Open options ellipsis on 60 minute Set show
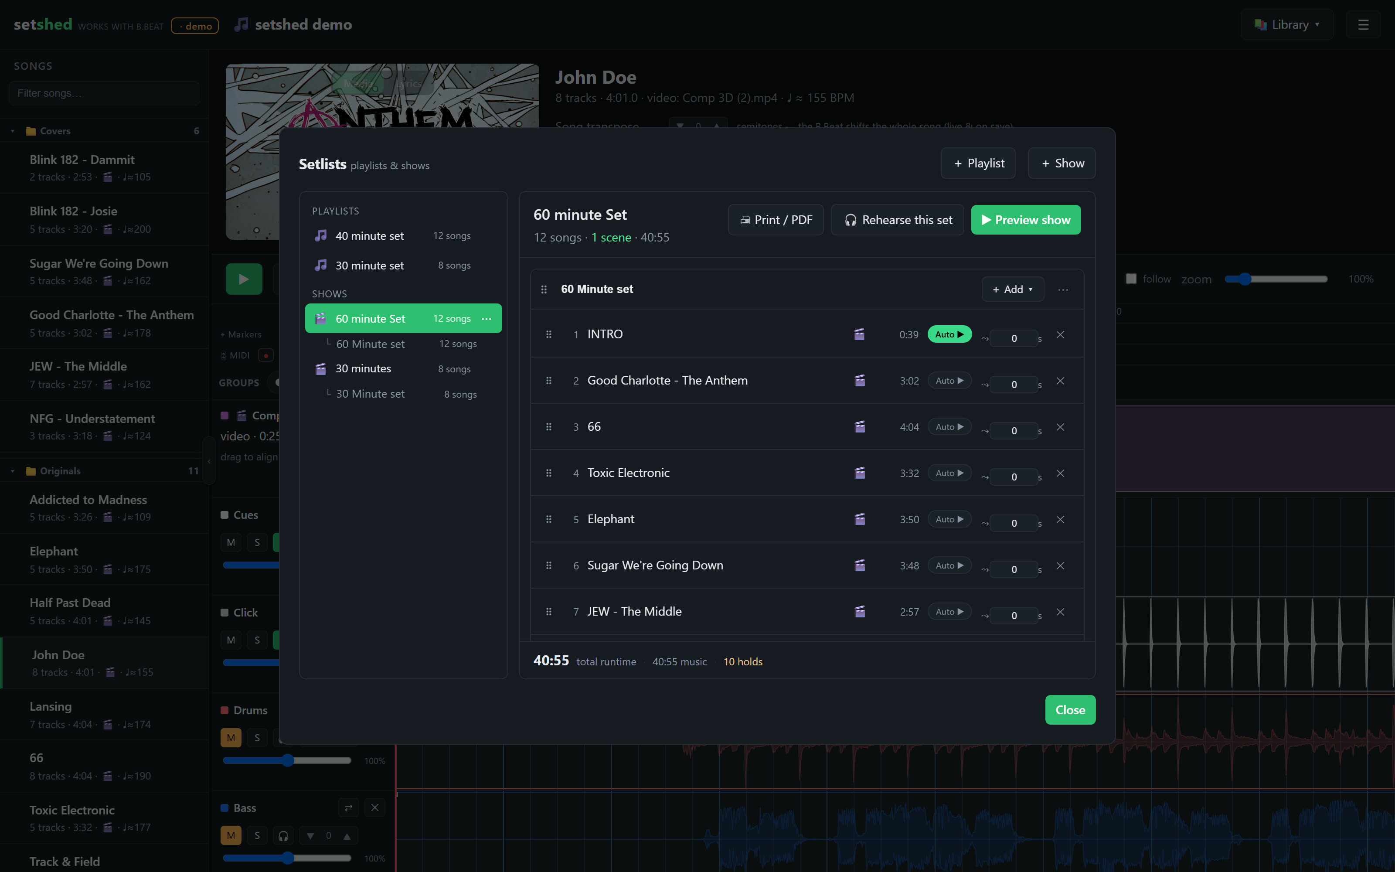Viewport: 1395px width, 872px height. pyautogui.click(x=487, y=319)
